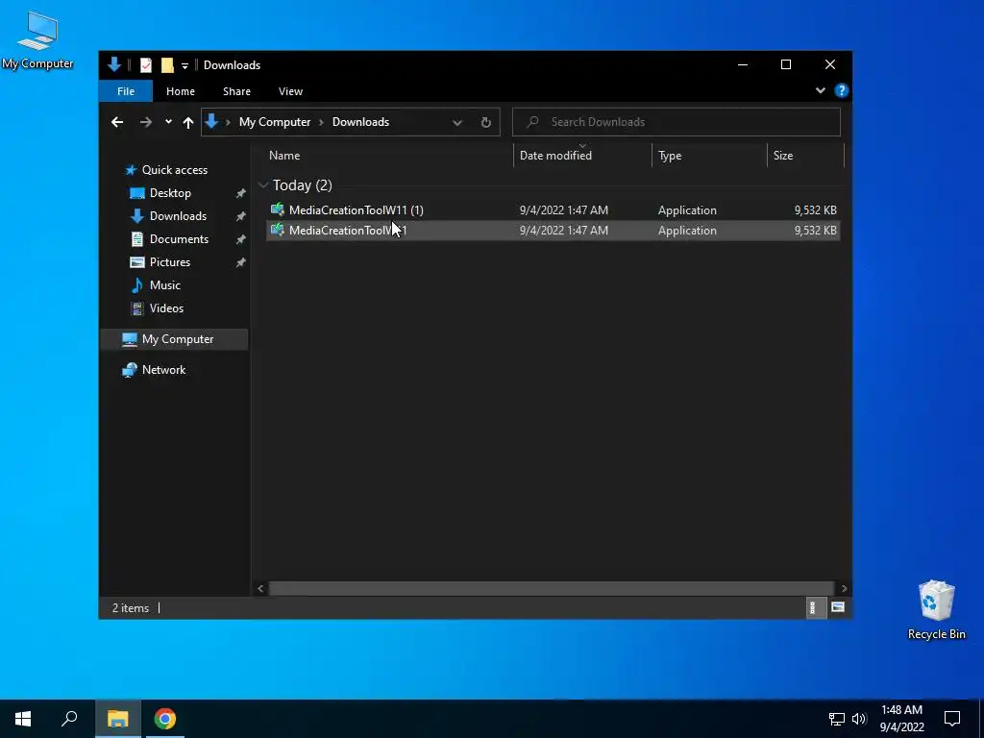Switch to details view button
This screenshot has height=738, width=984.
click(x=813, y=607)
